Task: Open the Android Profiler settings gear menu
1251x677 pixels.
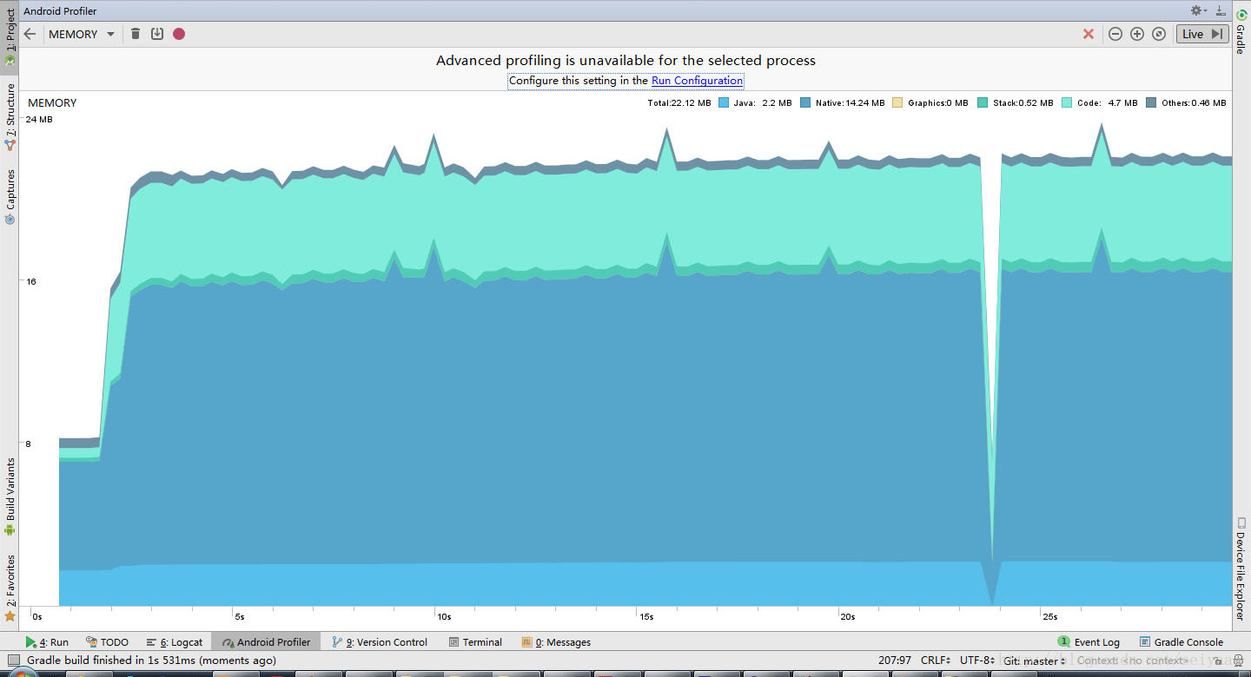Action: pos(1199,10)
